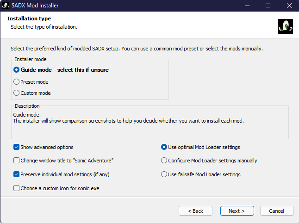This screenshot has height=223, width=299.
Task: Click the Guide mode description text
Action: pyautogui.click(x=128, y=121)
